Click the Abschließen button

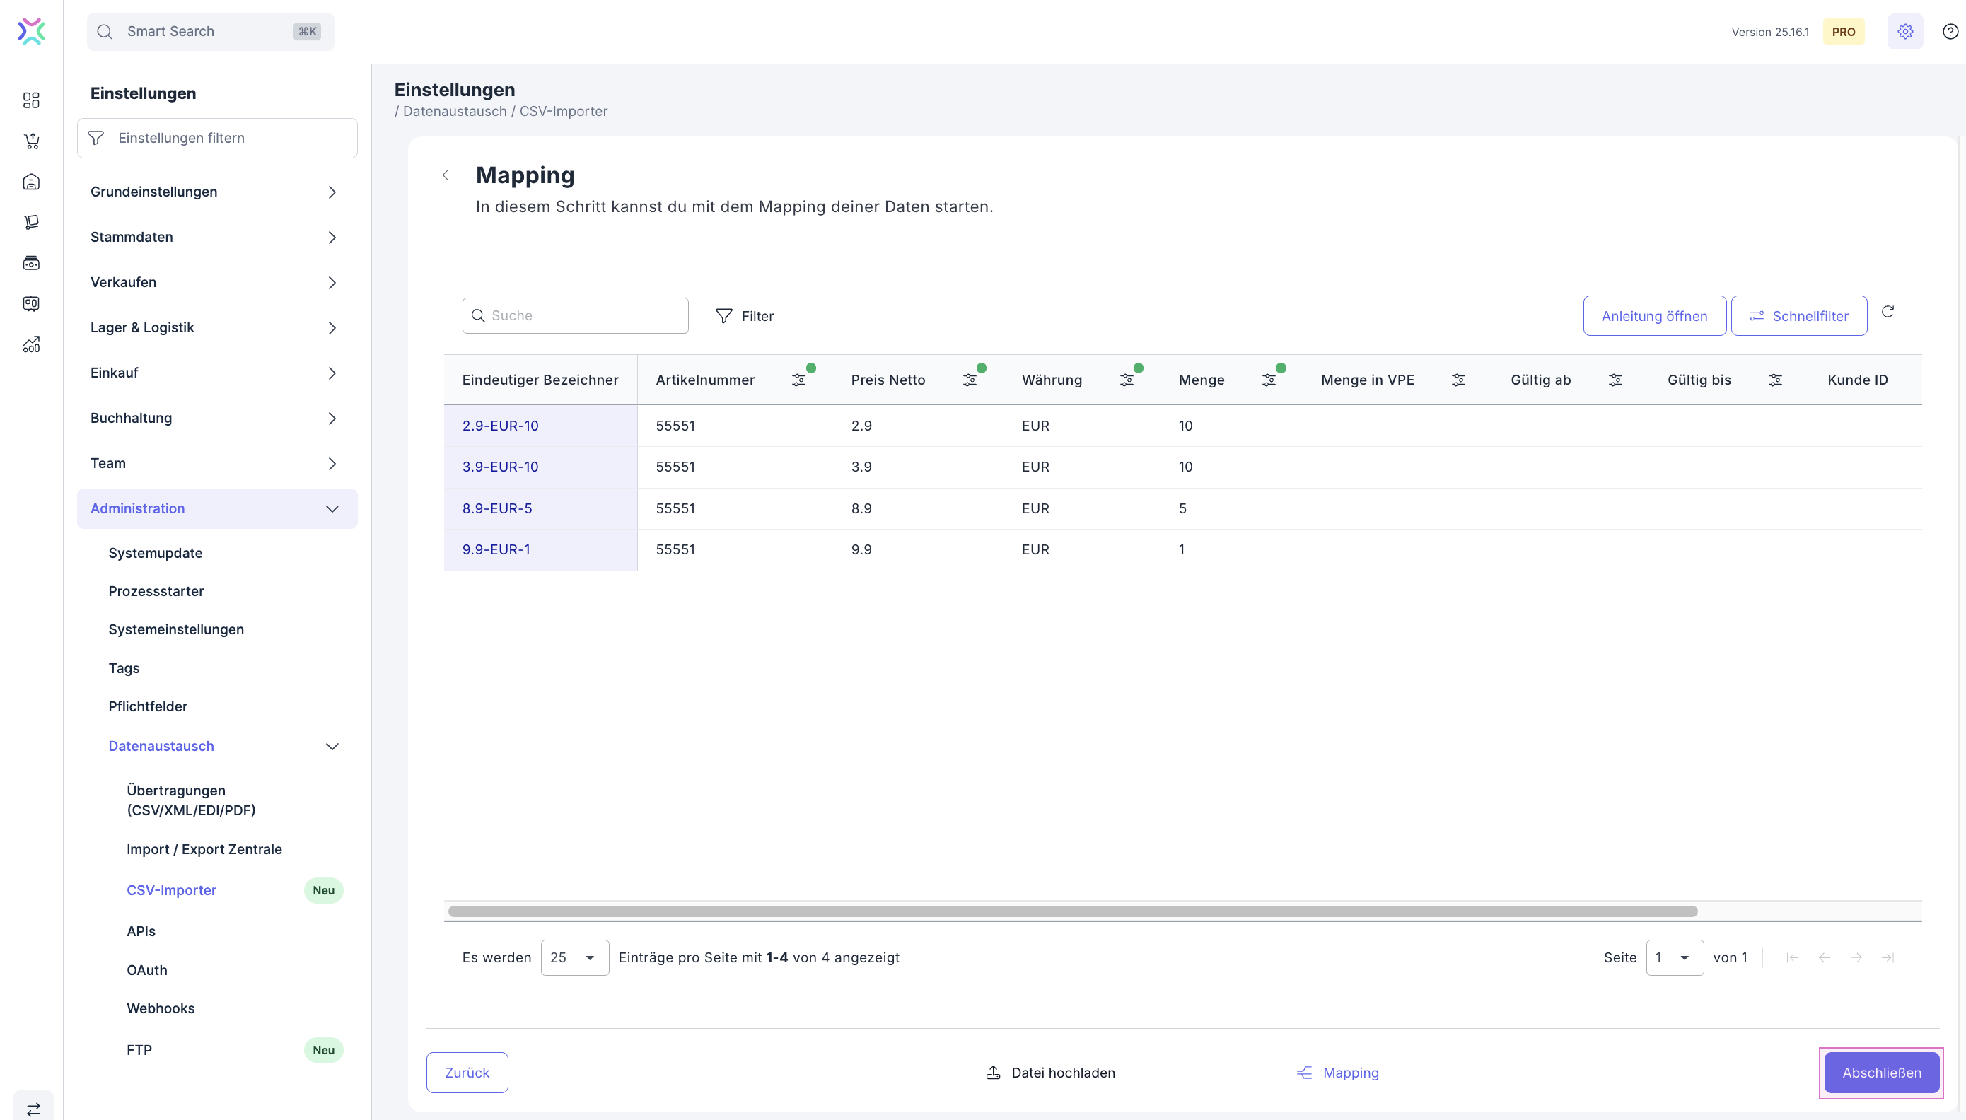pos(1880,1073)
